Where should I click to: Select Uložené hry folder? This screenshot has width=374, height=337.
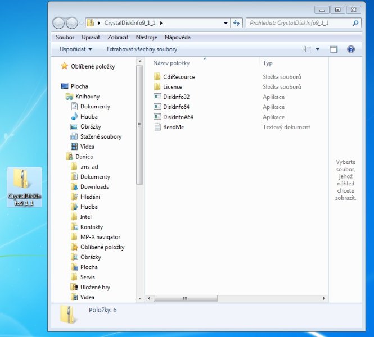click(91, 287)
